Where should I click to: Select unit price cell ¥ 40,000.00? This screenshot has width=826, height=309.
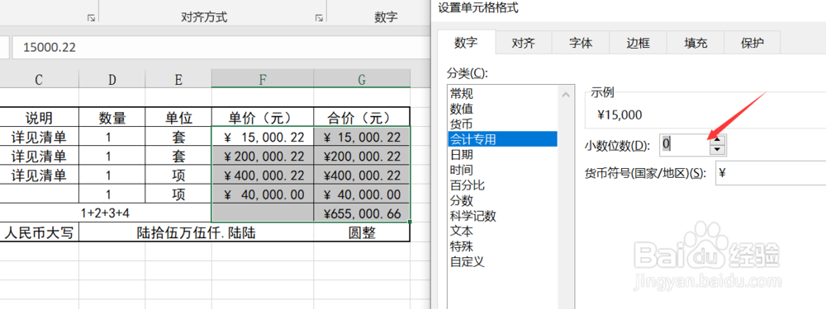[x=263, y=194]
